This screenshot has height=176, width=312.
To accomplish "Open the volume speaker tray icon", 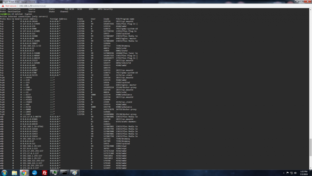I will coord(295,173).
